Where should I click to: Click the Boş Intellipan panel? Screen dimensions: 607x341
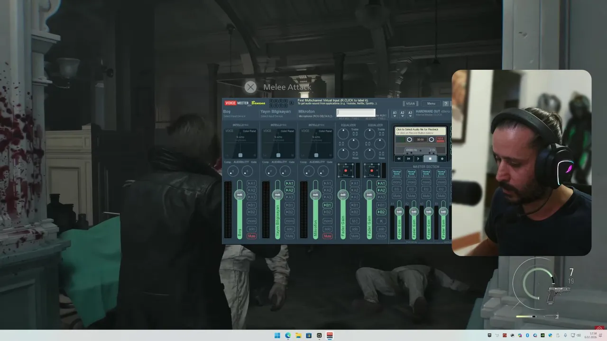click(240, 144)
